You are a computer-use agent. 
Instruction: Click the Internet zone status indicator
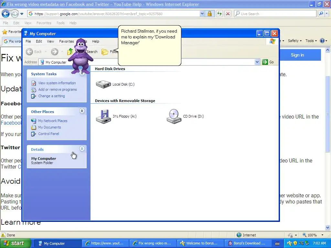[x=246, y=235]
